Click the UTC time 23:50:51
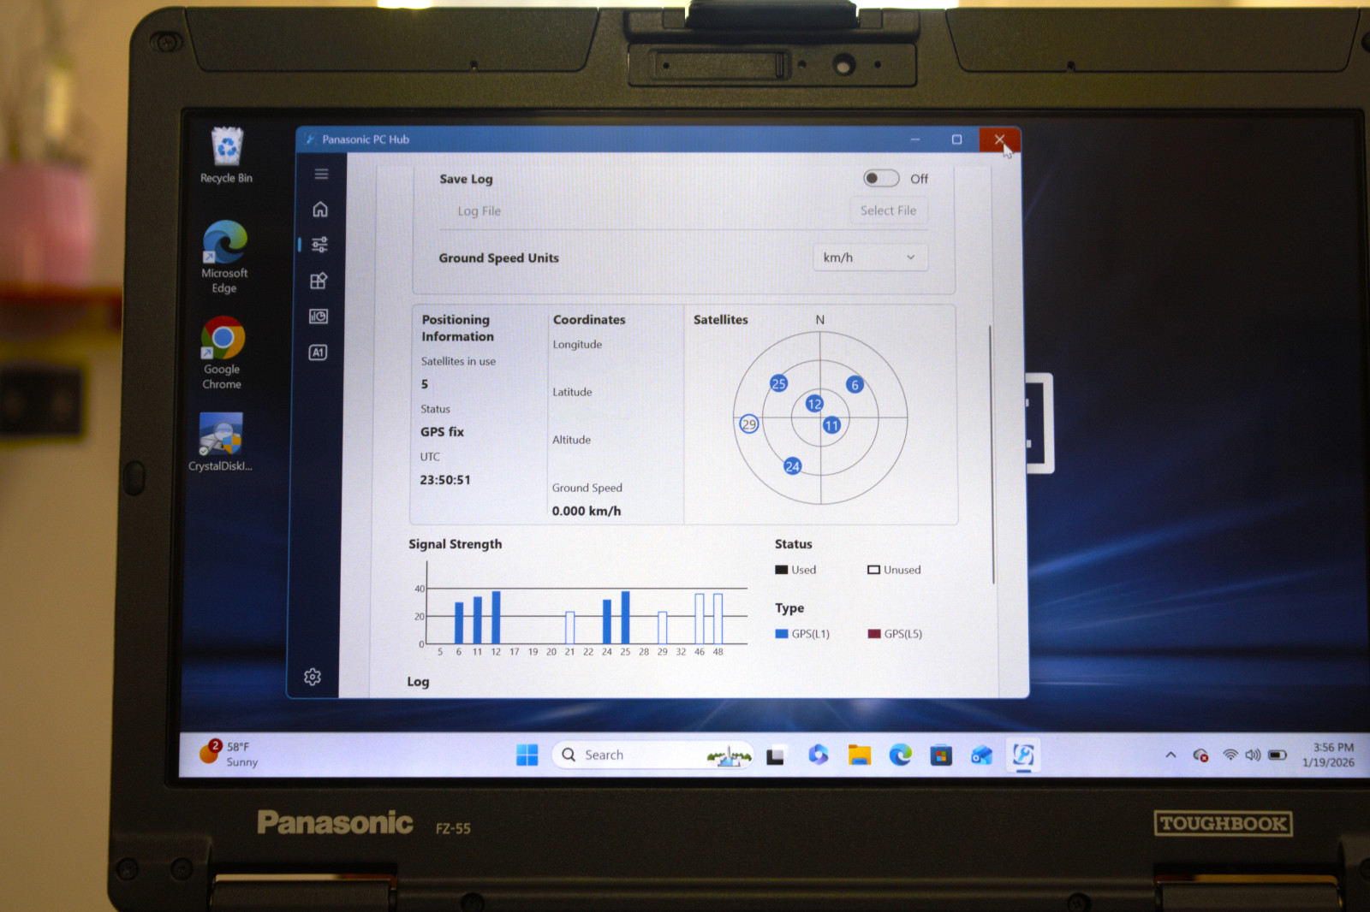Viewport: 1370px width, 912px height. tap(445, 480)
